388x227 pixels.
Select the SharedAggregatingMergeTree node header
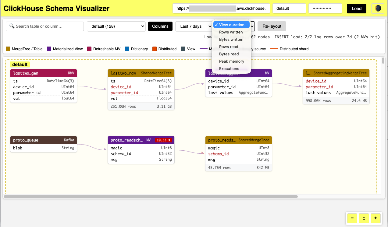pos(336,73)
